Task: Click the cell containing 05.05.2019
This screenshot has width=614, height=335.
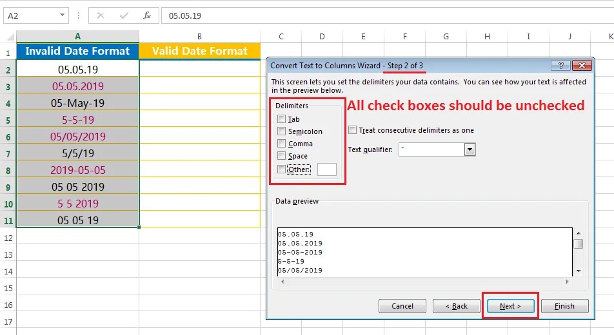Action: pos(77,86)
